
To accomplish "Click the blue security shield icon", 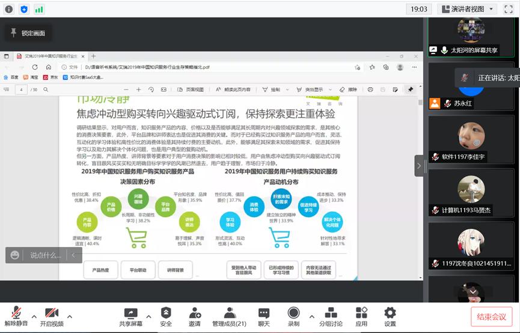I will click(24, 9).
